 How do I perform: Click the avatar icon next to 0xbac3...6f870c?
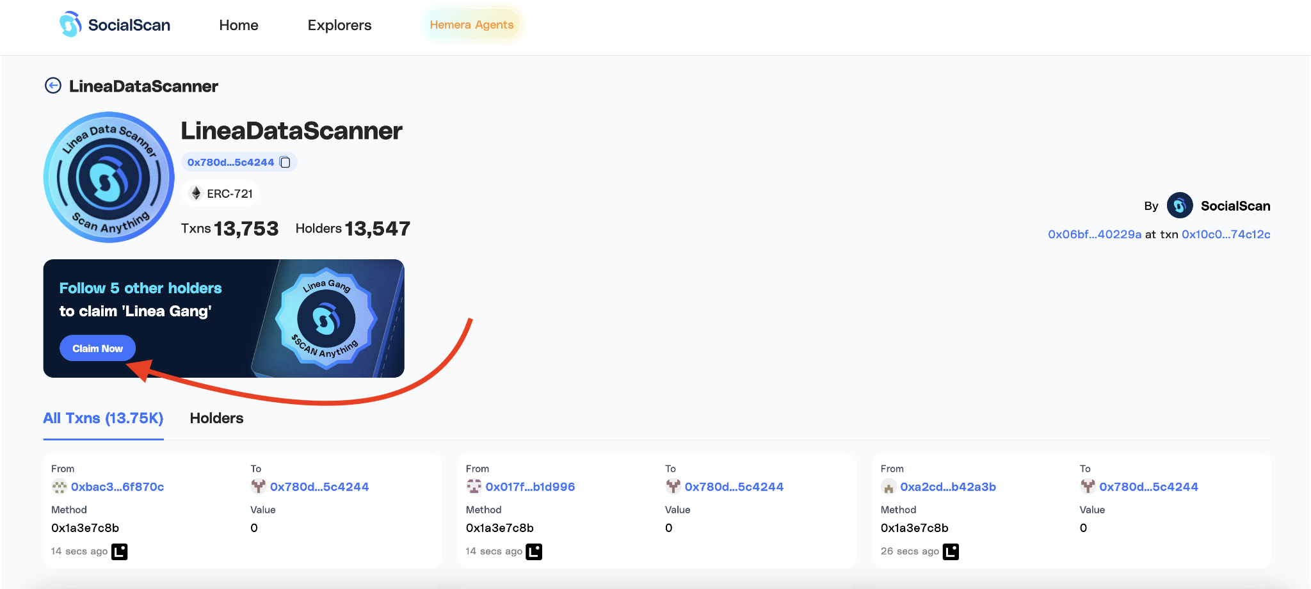60,487
